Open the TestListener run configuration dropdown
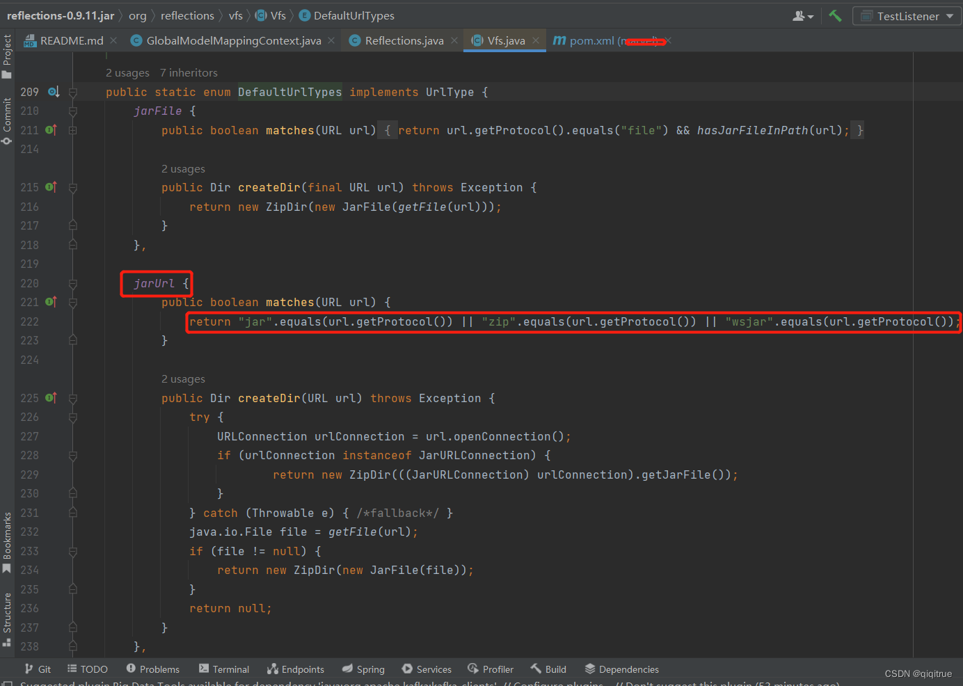Image resolution: width=963 pixels, height=686 pixels. point(907,16)
